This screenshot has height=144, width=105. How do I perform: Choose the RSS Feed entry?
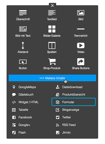pos(66,125)
